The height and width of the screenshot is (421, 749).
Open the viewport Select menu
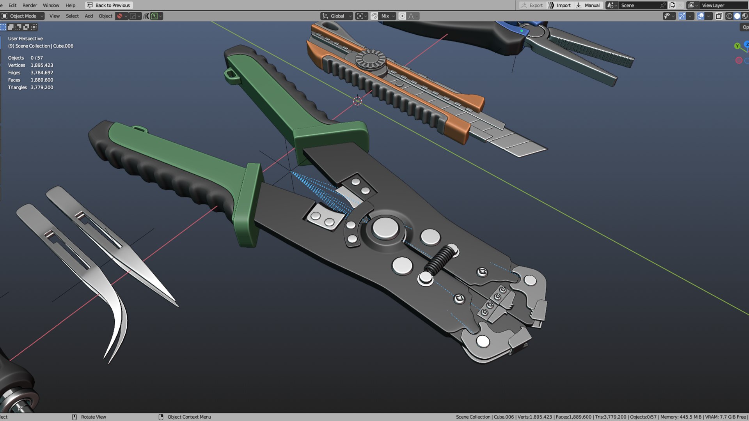pos(72,16)
